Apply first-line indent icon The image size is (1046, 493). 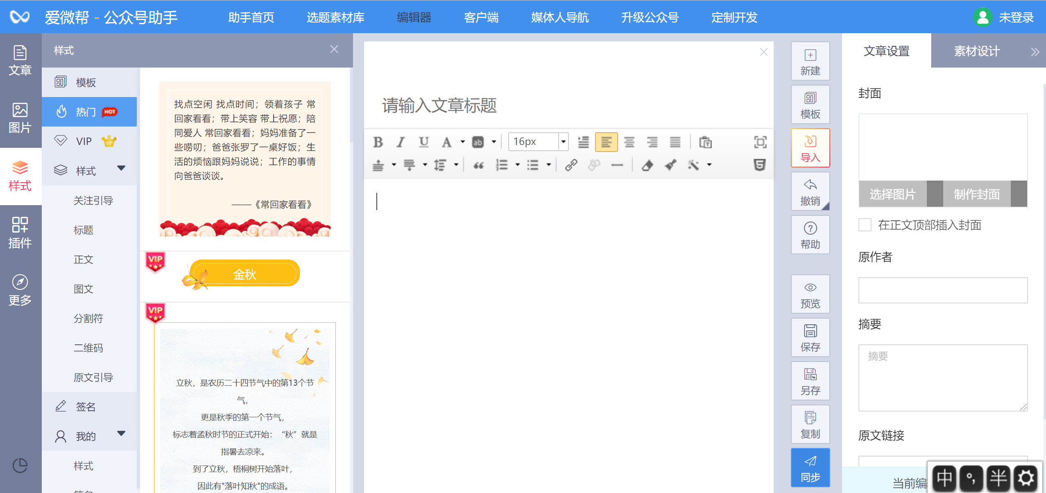point(583,142)
